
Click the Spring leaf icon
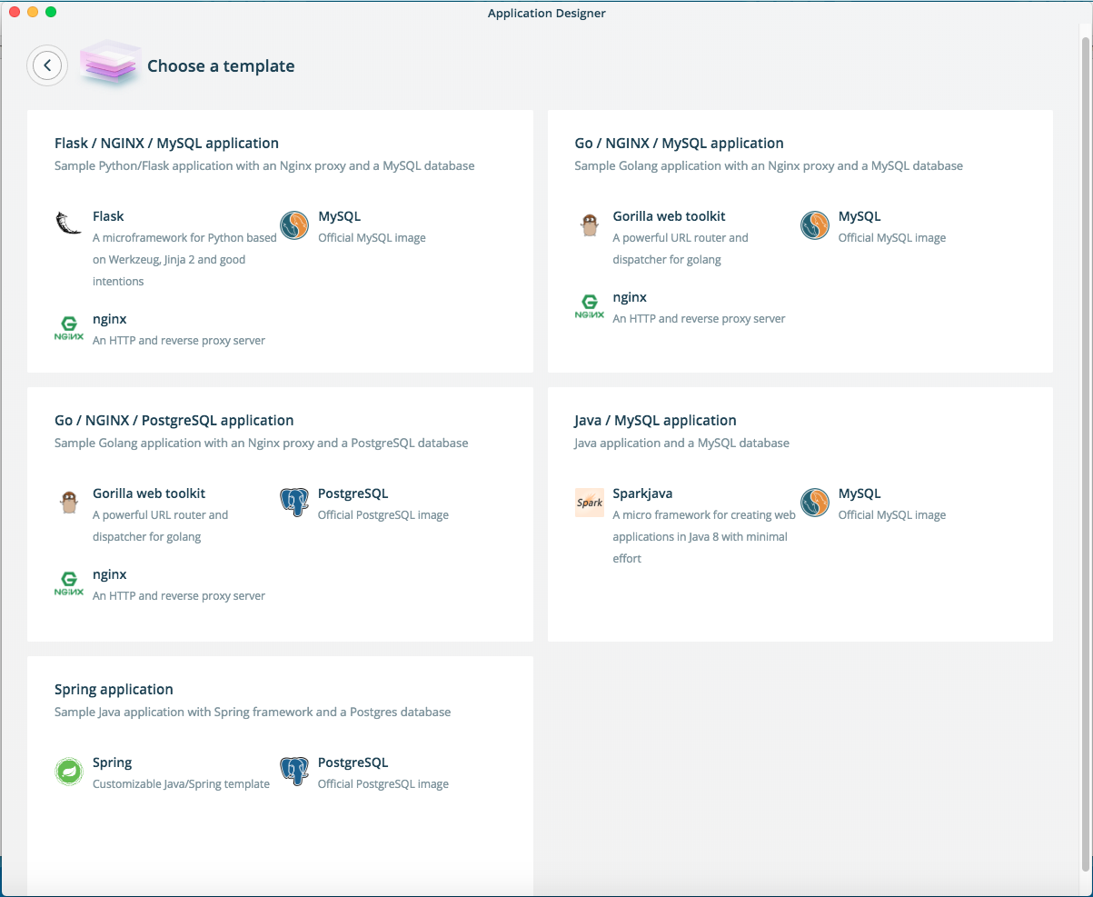tap(69, 771)
